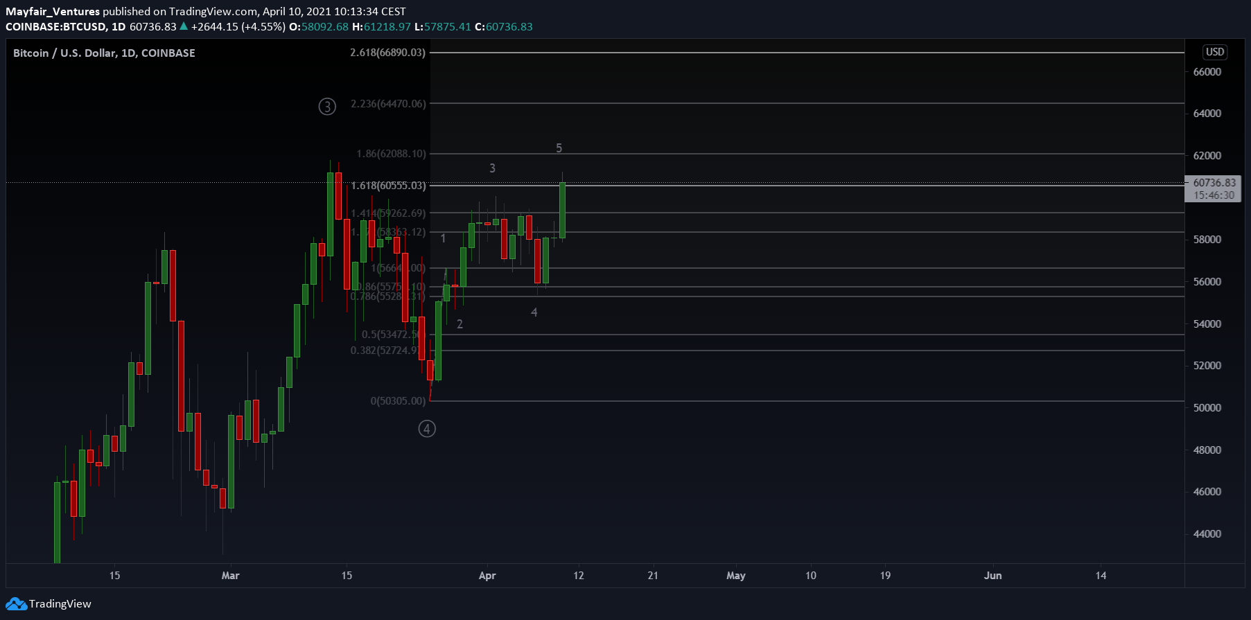Click the Apr date on time axis
This screenshot has height=620, width=1251.
[487, 576]
